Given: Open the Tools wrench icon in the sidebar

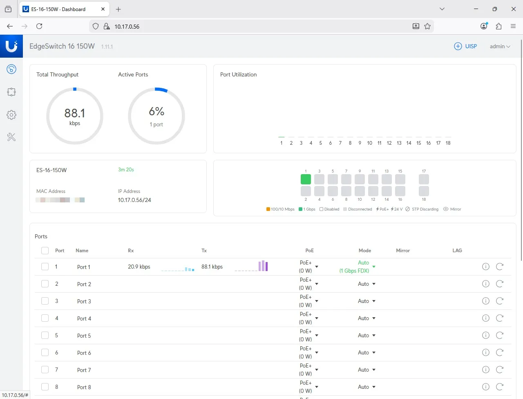Looking at the screenshot, I should tap(11, 137).
